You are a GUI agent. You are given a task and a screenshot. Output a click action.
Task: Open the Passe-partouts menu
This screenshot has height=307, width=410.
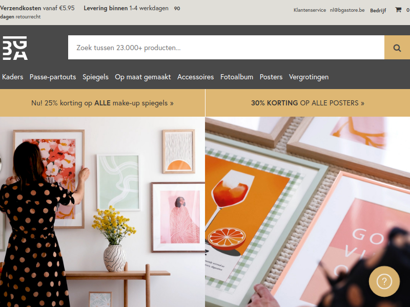tap(53, 77)
